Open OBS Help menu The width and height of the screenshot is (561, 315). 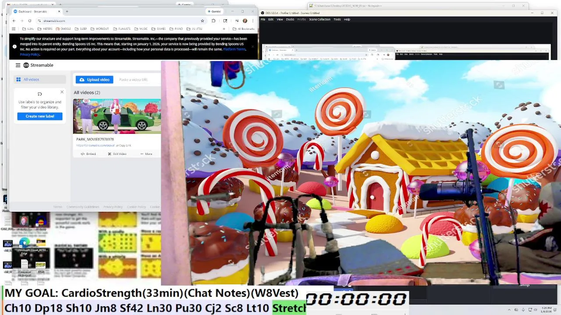click(347, 19)
